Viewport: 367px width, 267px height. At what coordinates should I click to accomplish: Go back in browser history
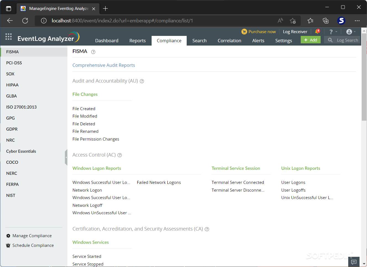tap(10, 21)
